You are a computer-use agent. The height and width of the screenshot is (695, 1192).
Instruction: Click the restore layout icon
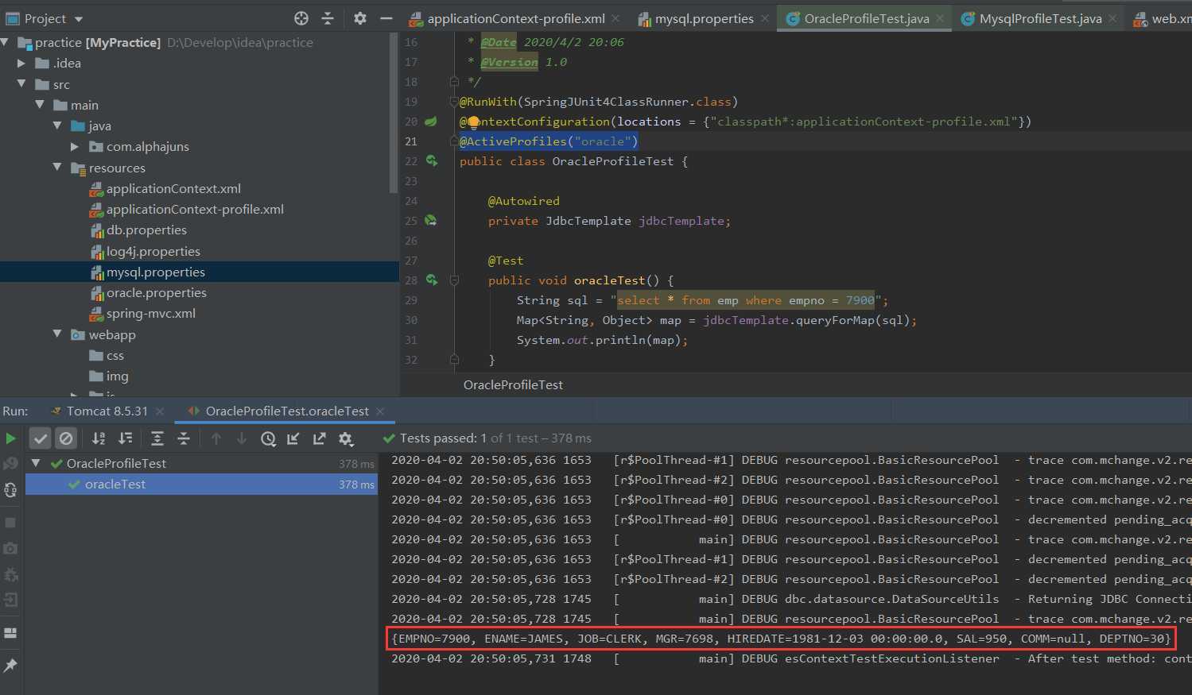point(10,633)
